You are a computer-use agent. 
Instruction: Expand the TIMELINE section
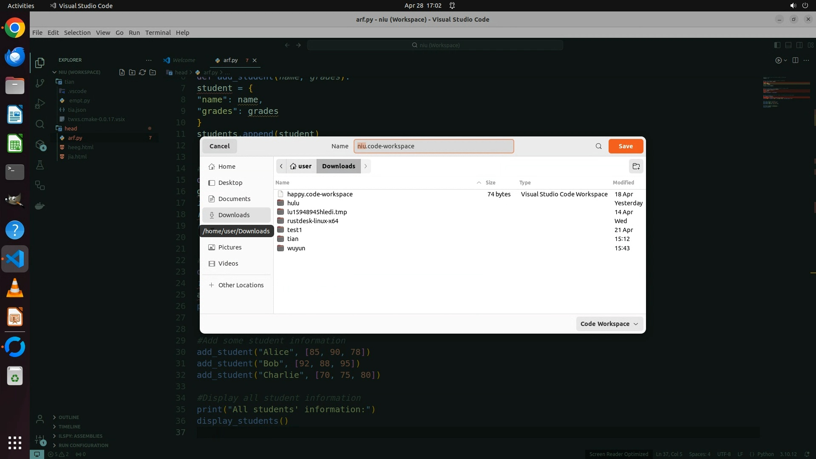pyautogui.click(x=69, y=427)
